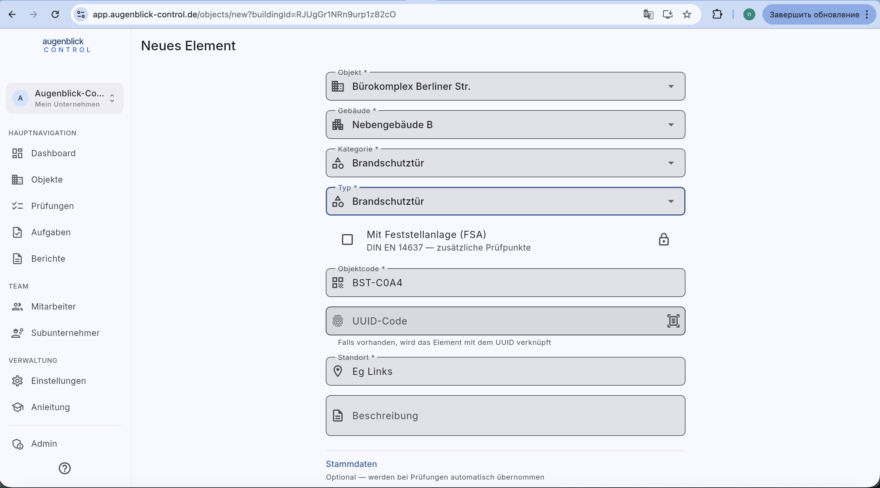The width and height of the screenshot is (880, 488).
Task: Click the fingerprint icon in UUID-Code field
Action: click(338, 321)
